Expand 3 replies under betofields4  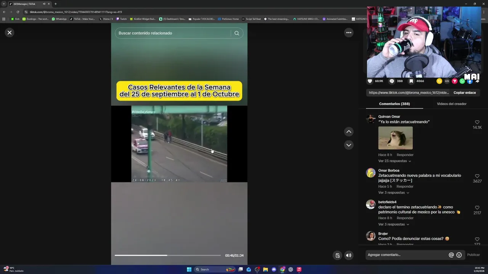pos(394,224)
